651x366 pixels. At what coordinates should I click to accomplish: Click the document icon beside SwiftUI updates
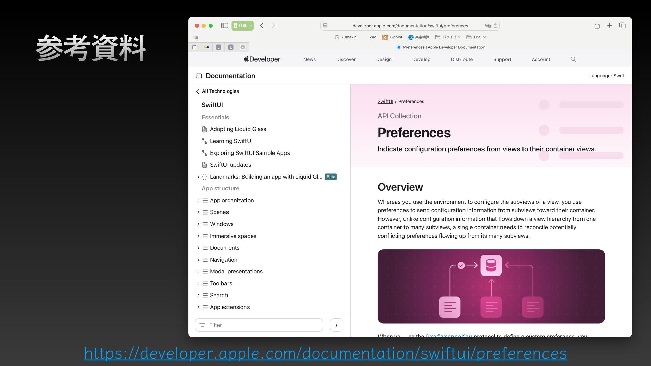coord(204,165)
